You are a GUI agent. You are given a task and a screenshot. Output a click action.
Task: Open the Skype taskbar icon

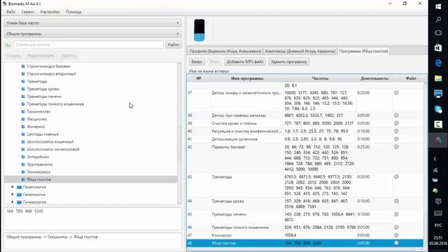click(x=438, y=109)
